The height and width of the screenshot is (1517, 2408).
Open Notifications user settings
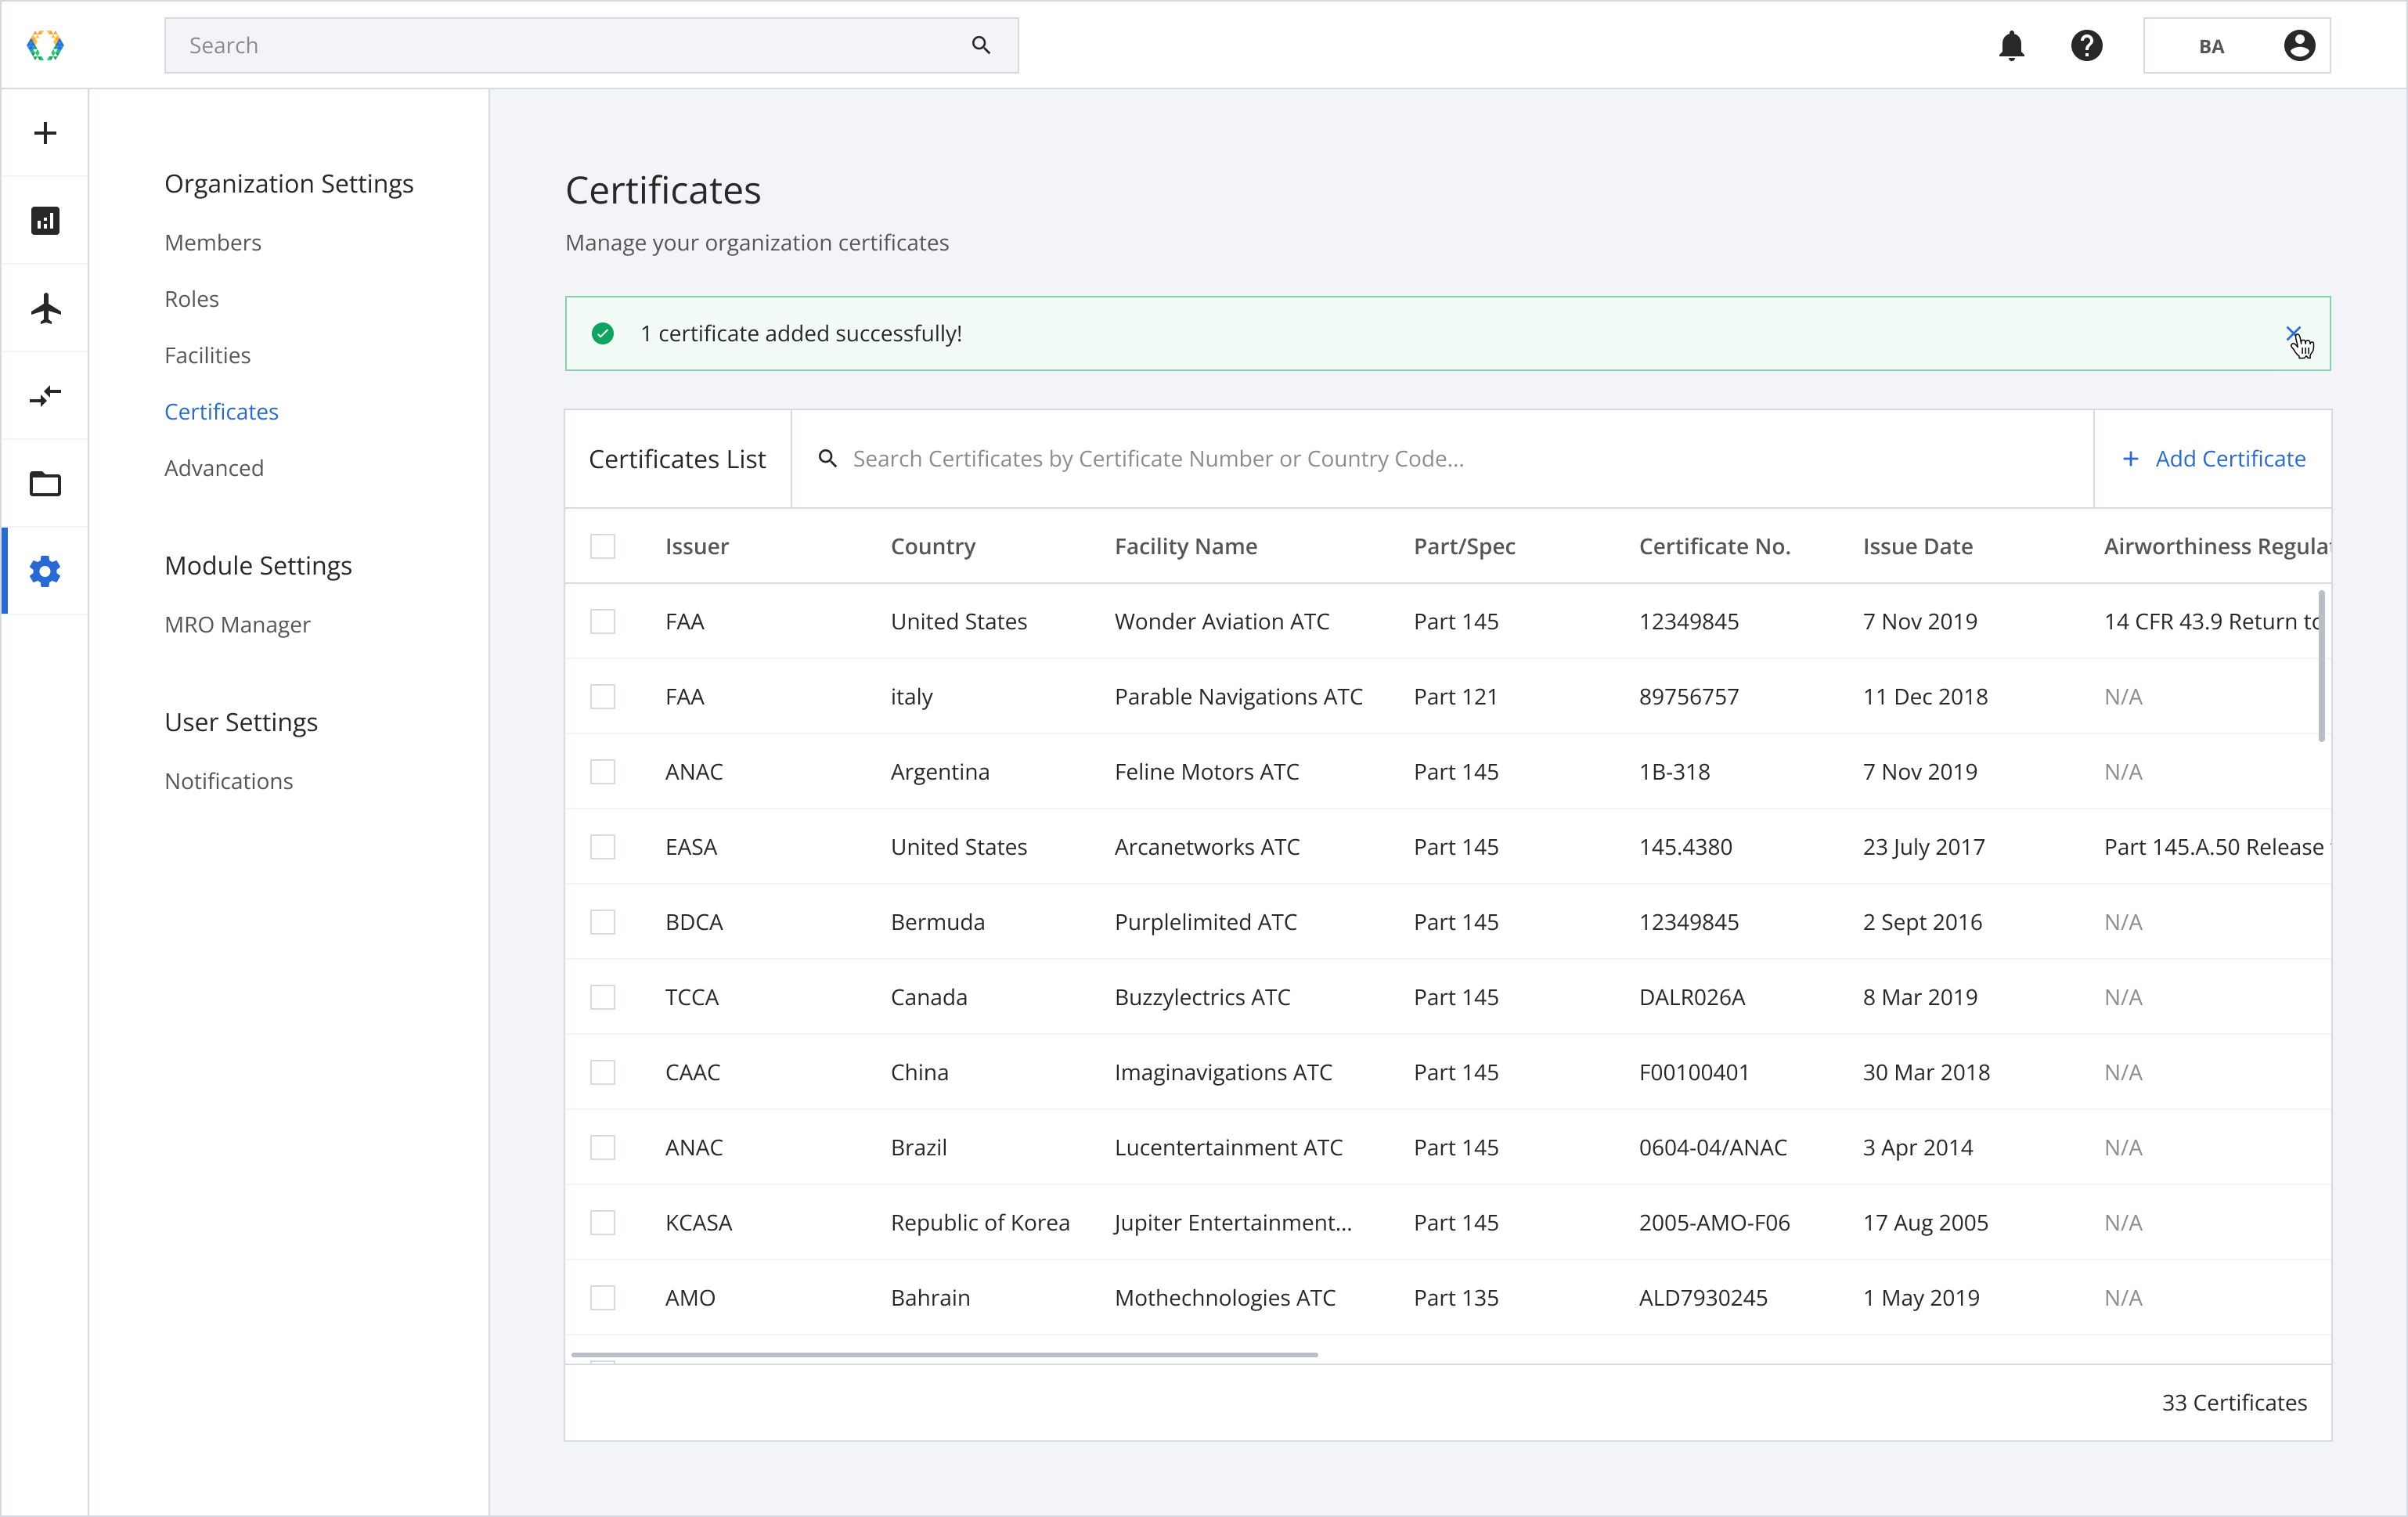229,781
